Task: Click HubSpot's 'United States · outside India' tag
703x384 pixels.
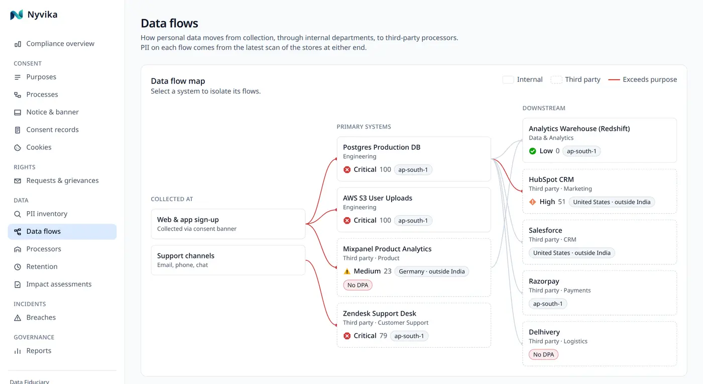Action: pos(612,202)
